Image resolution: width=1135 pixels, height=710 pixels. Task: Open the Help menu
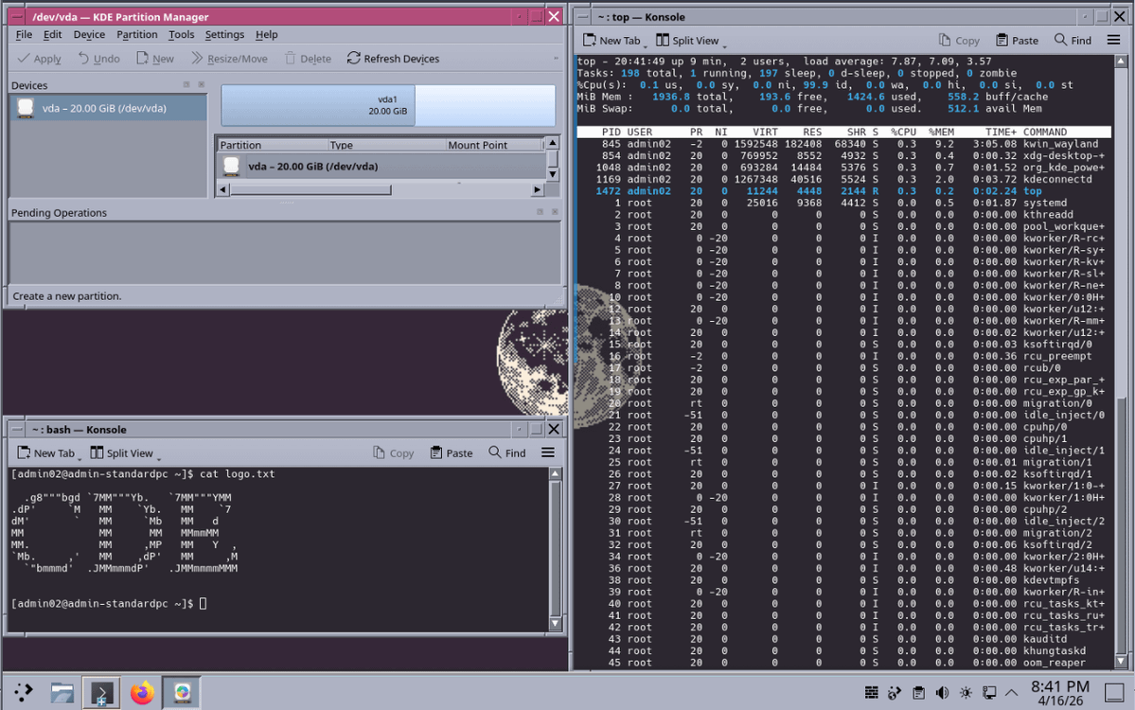tap(266, 34)
